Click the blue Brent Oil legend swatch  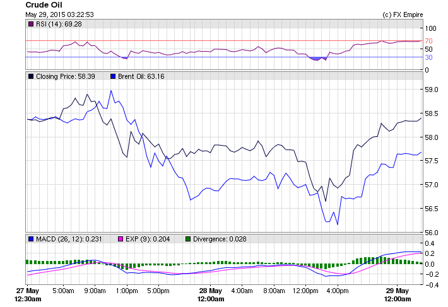pos(113,76)
